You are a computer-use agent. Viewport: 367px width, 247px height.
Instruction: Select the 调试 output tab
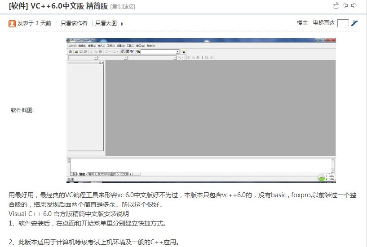pyautogui.click(x=91, y=174)
